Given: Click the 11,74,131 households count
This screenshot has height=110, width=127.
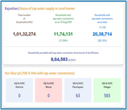Looking at the screenshot, I should pos(63,34).
